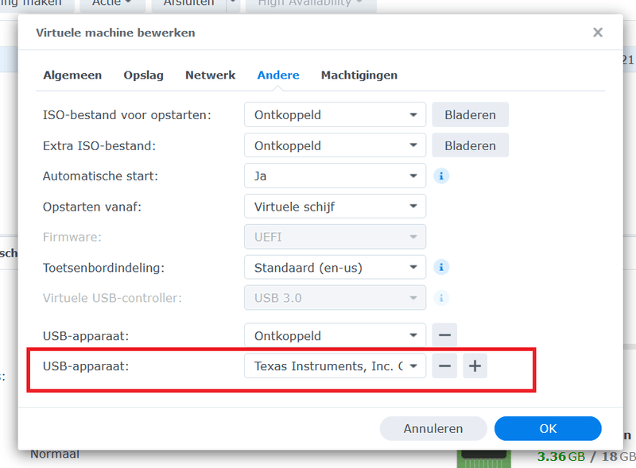
Task: Expand Extra ISO-bestand dropdown
Action: tap(335, 145)
